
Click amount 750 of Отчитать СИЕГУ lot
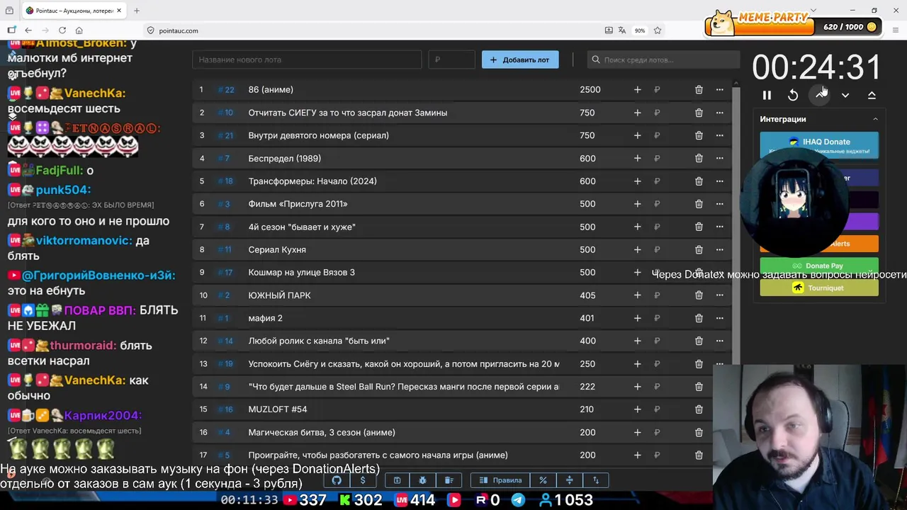[587, 113]
